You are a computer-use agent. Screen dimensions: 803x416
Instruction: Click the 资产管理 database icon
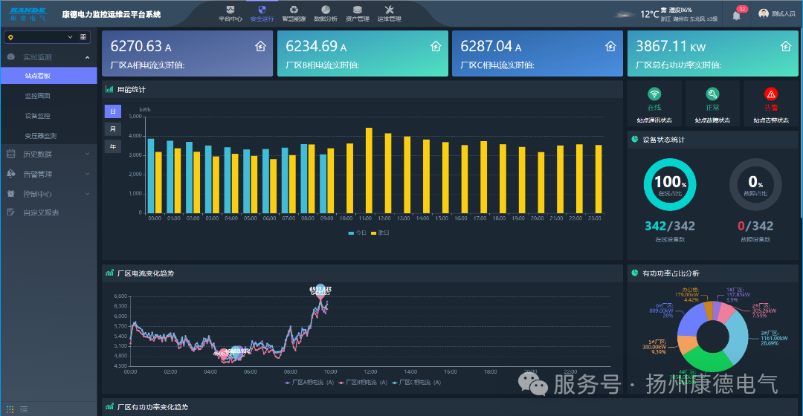(358, 10)
